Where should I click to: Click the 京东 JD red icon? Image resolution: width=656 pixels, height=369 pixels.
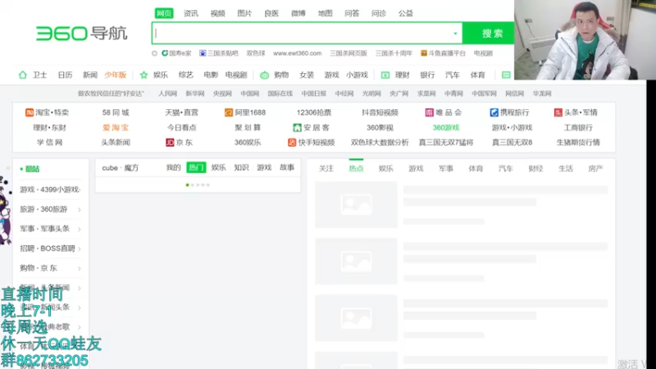coord(170,143)
